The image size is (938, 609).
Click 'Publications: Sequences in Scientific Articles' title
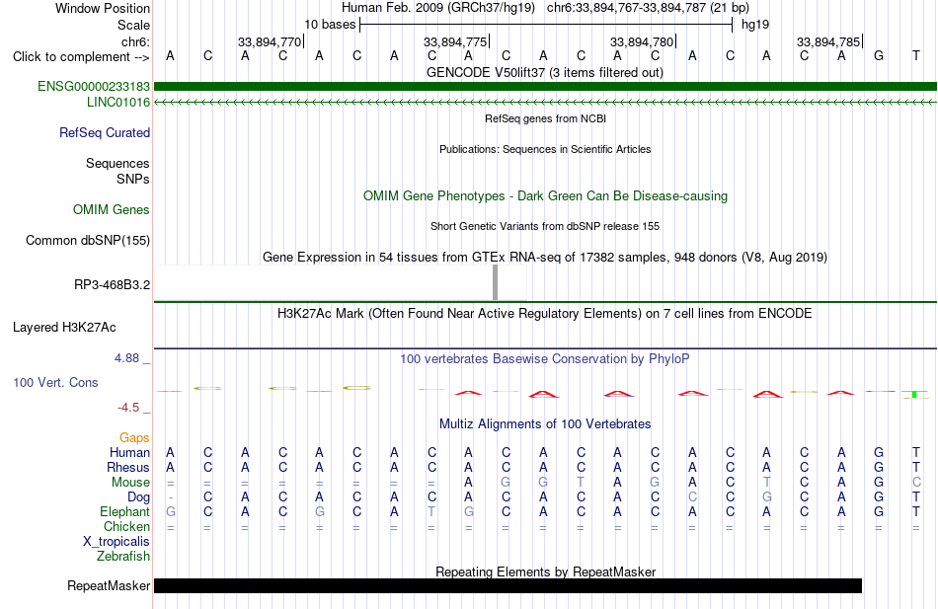point(545,149)
